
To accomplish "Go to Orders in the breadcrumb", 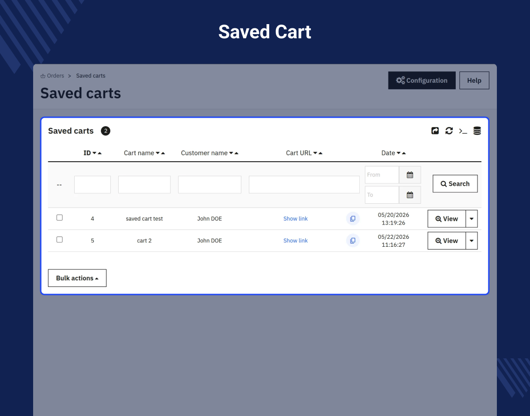I will (x=53, y=76).
